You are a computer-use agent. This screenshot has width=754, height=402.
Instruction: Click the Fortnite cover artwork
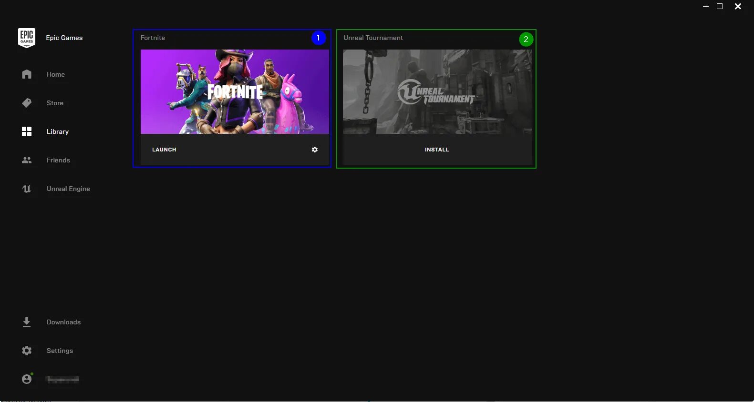coord(235,91)
